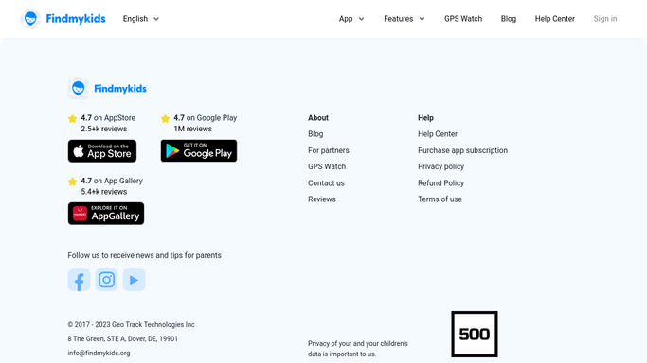The width and height of the screenshot is (647, 363).
Task: Open the Instagram social icon
Action: 106,280
